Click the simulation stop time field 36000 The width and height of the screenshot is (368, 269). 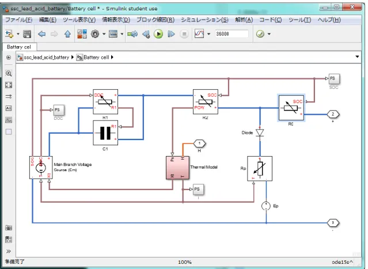click(232, 34)
